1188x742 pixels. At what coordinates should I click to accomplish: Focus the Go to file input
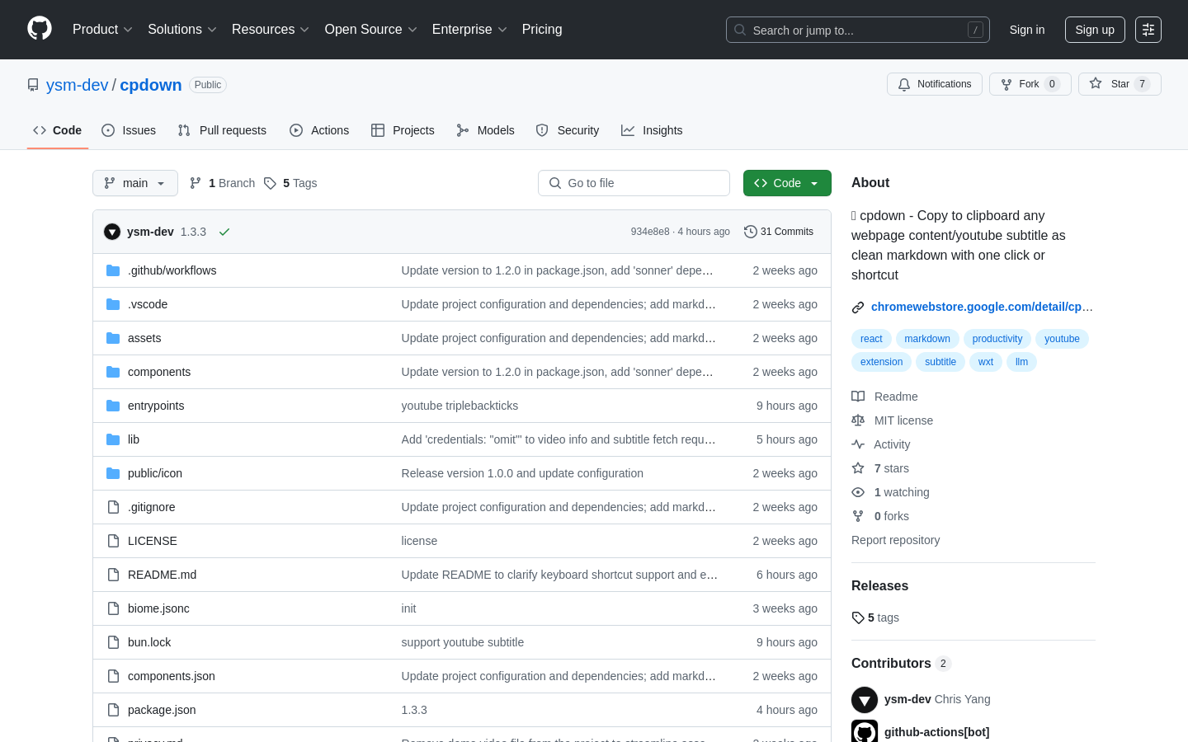tap(634, 183)
